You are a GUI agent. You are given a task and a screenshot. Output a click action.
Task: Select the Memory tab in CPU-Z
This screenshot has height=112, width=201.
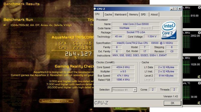tap(133, 15)
